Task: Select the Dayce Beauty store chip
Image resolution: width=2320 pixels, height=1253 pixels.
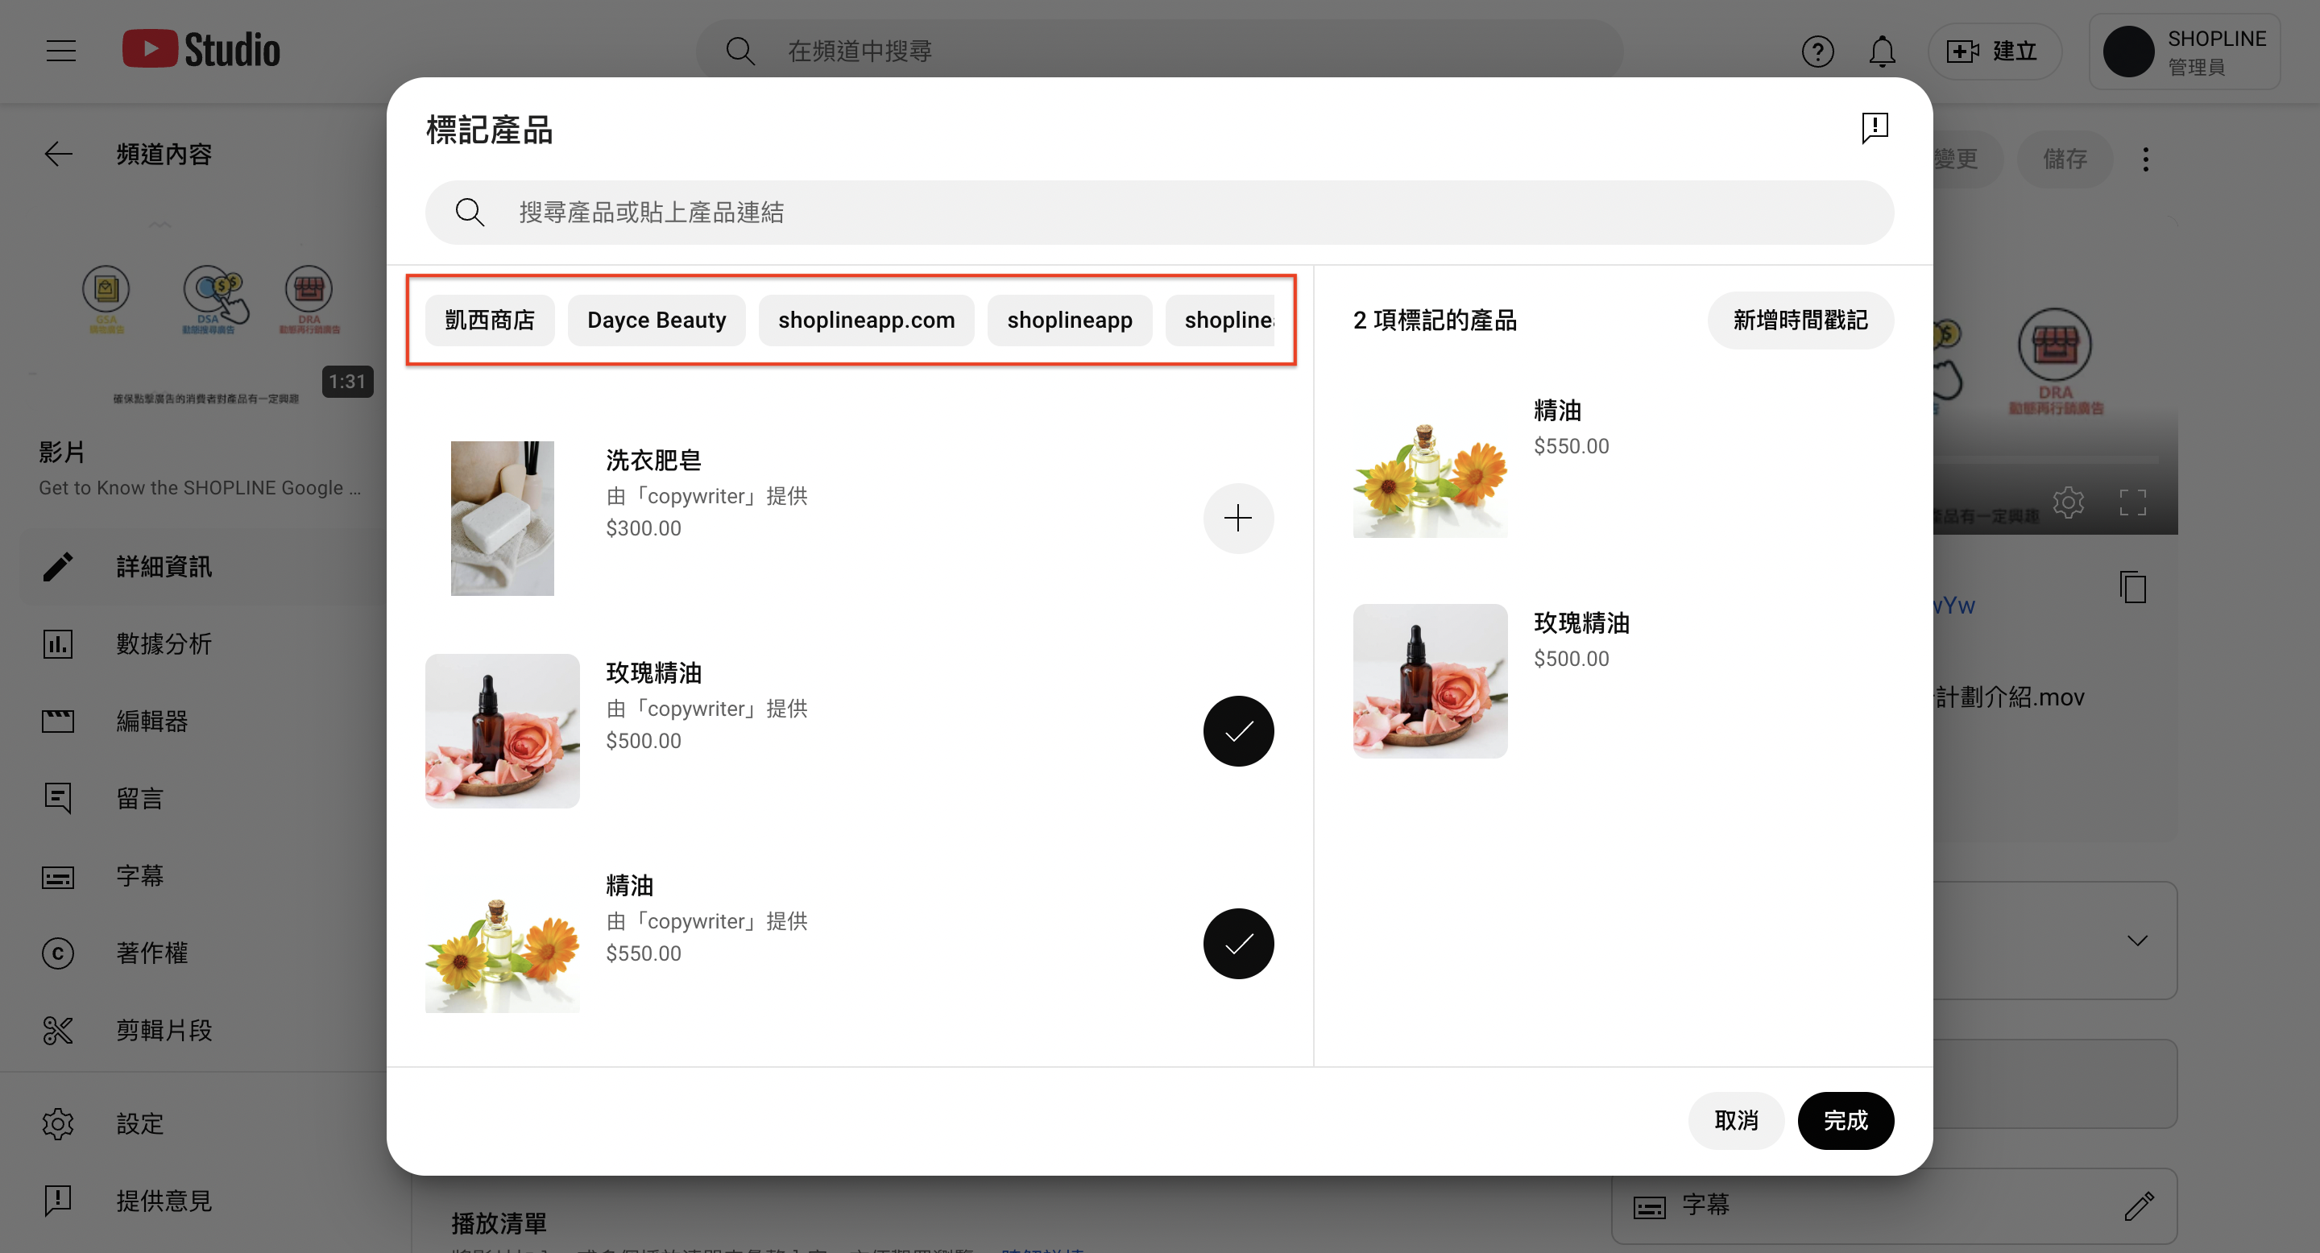Action: 657,320
